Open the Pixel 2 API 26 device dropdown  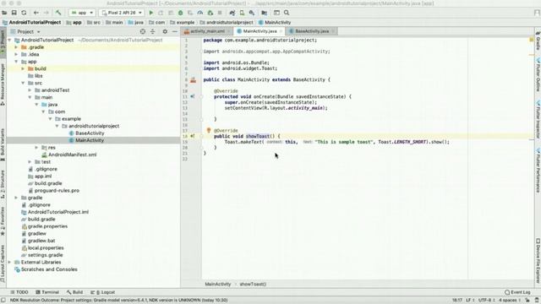pos(122,13)
